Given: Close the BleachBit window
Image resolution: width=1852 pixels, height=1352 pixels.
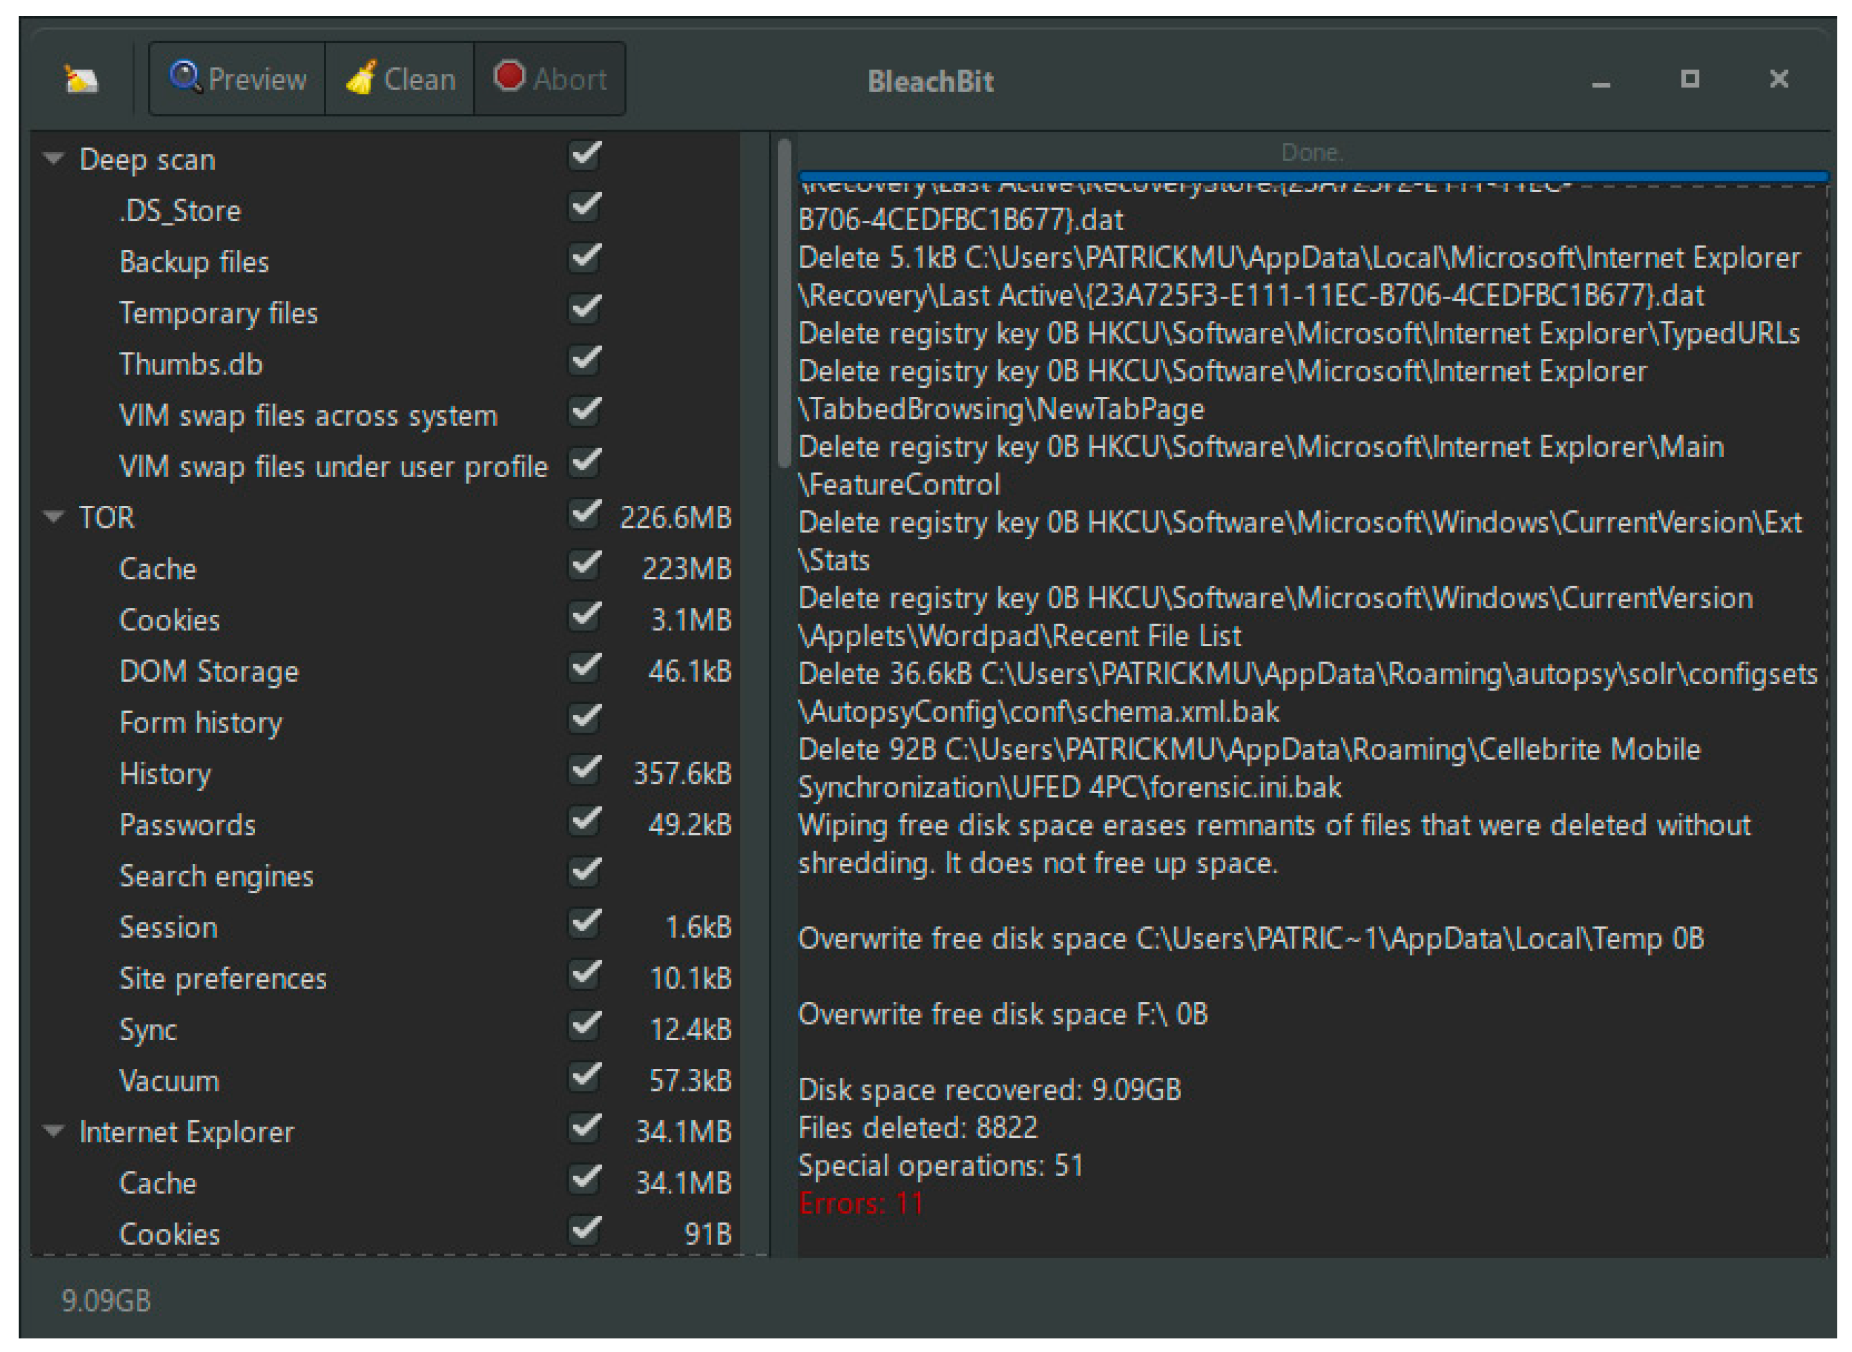Looking at the screenshot, I should coord(1779,79).
